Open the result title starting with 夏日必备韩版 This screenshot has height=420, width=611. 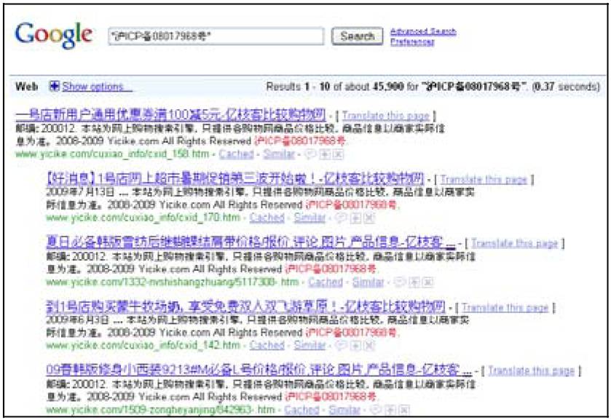(x=251, y=242)
